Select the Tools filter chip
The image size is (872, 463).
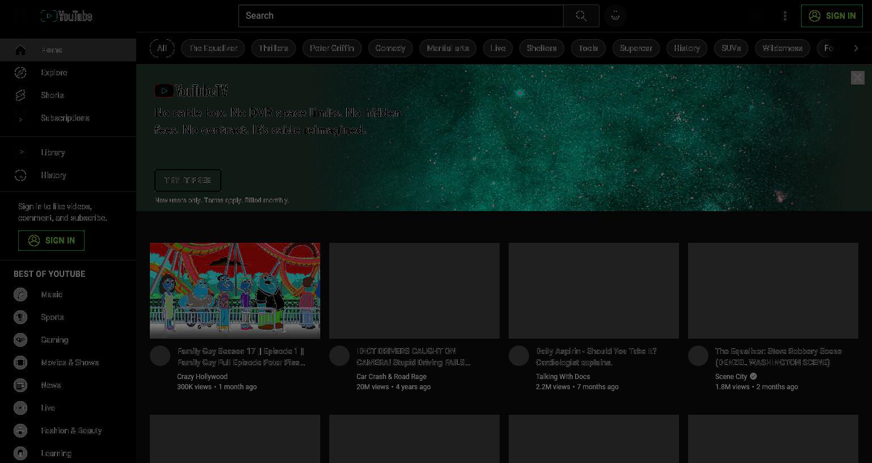588,48
